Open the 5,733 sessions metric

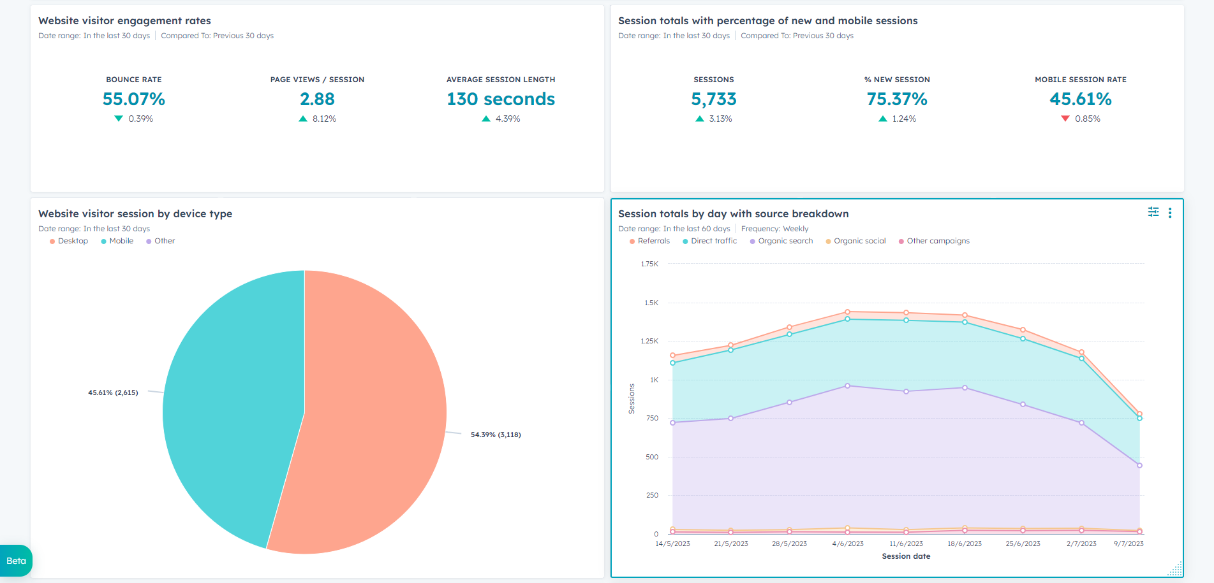click(x=714, y=99)
